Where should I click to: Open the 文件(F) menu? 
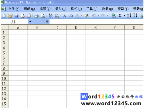pyautogui.click(x=14, y=9)
